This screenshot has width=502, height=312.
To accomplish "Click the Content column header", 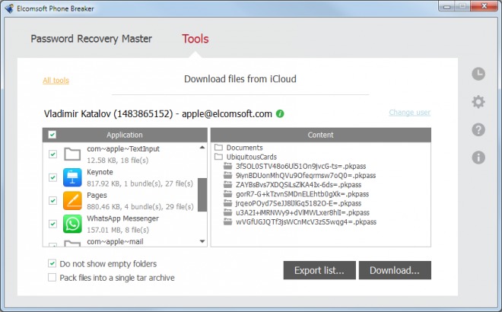I will coord(321,135).
